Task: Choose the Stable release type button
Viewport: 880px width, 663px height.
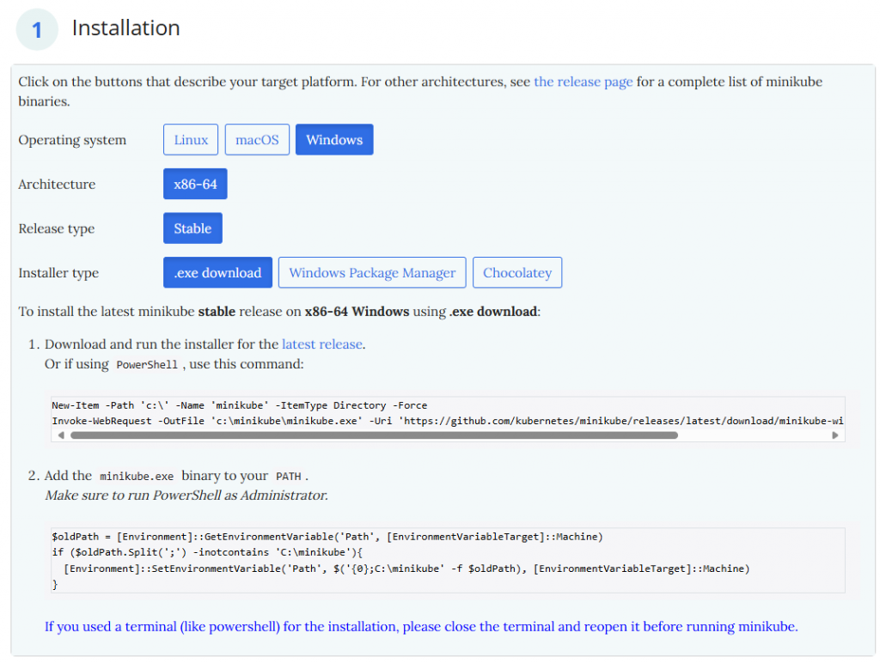Action: (x=192, y=228)
